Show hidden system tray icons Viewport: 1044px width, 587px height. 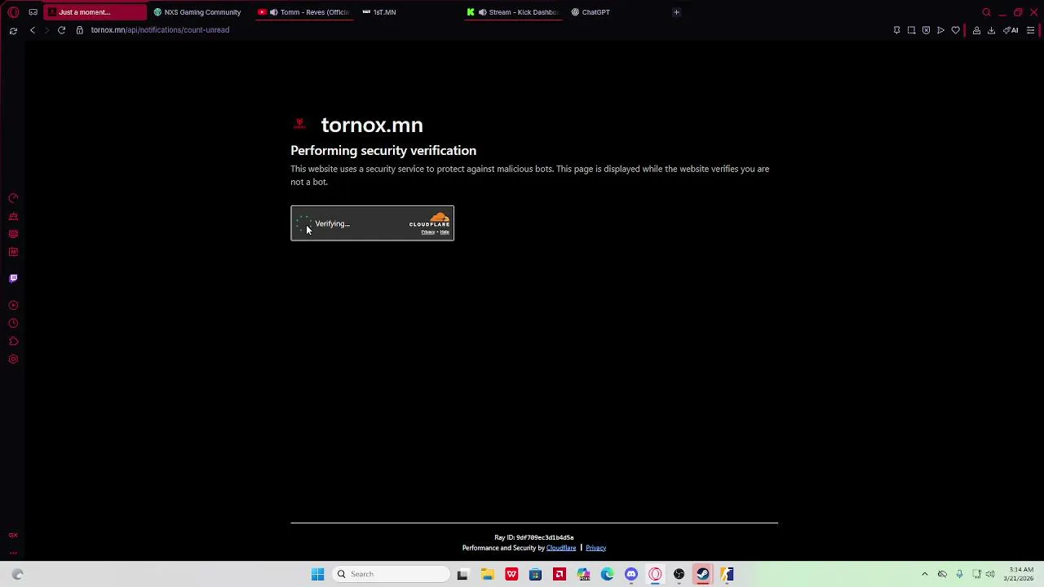pyautogui.click(x=924, y=574)
